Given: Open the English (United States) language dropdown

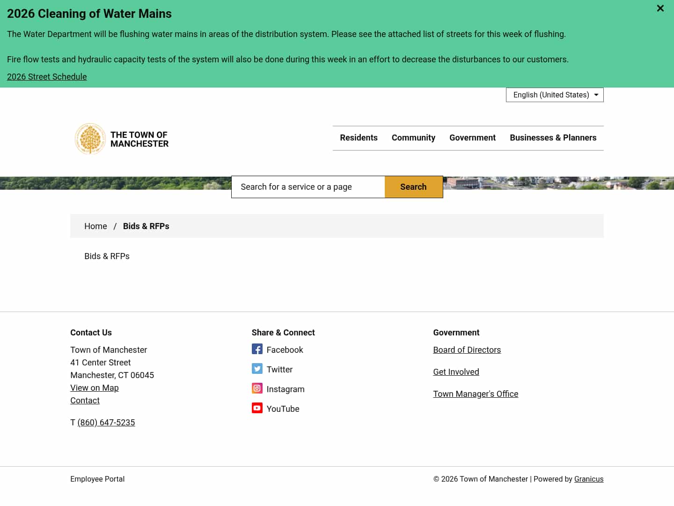Looking at the screenshot, I should pos(555,95).
